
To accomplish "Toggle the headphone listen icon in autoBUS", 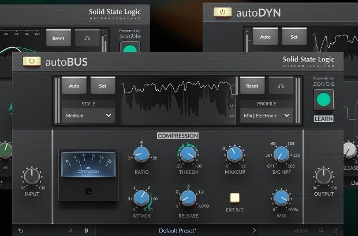I will 281,86.
